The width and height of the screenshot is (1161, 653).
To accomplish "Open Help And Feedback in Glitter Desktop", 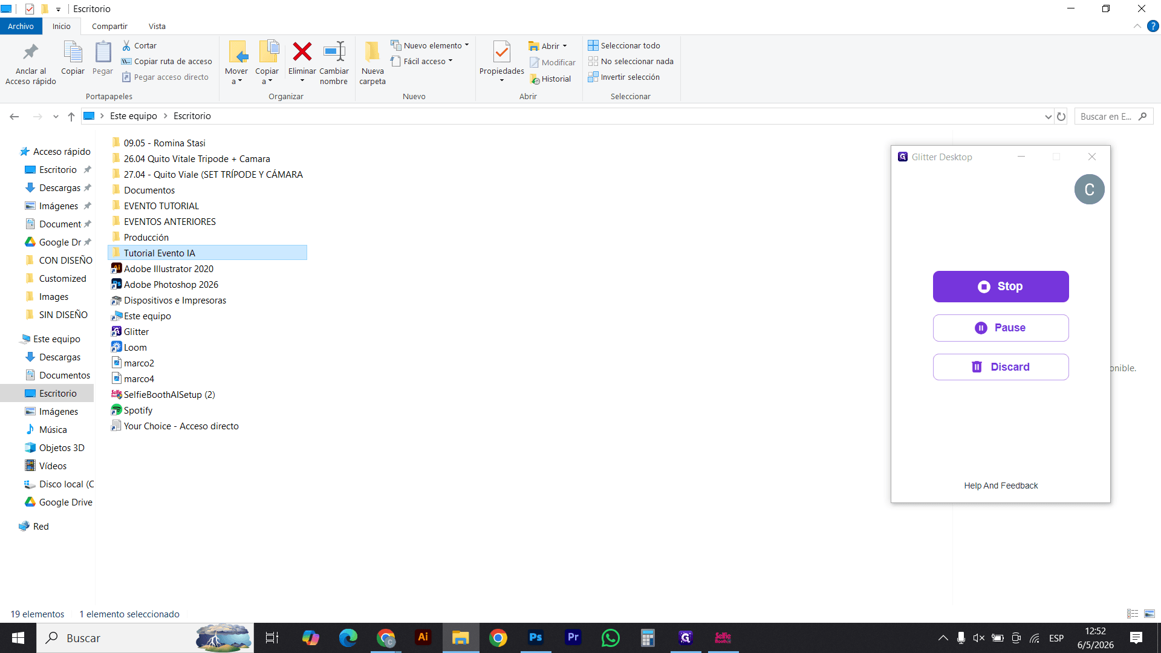I will coord(1001,486).
